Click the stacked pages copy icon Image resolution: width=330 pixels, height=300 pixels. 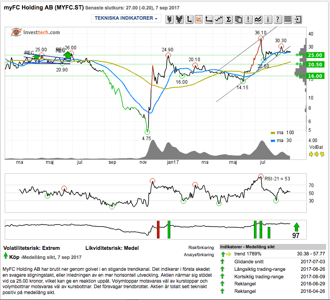(239, 19)
